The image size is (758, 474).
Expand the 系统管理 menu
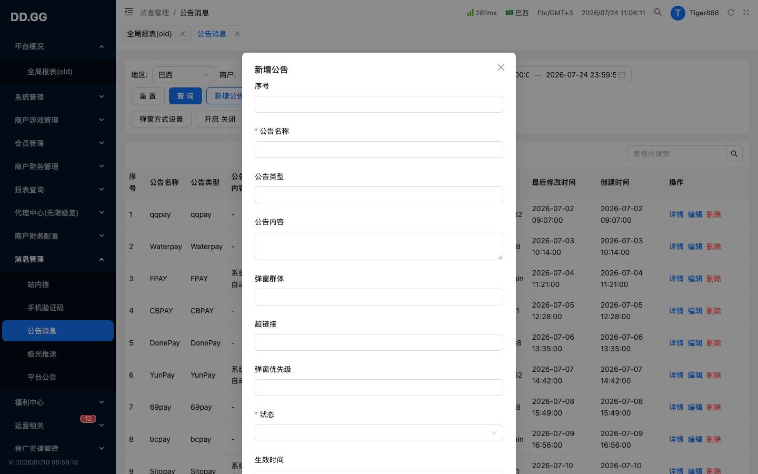tap(58, 97)
